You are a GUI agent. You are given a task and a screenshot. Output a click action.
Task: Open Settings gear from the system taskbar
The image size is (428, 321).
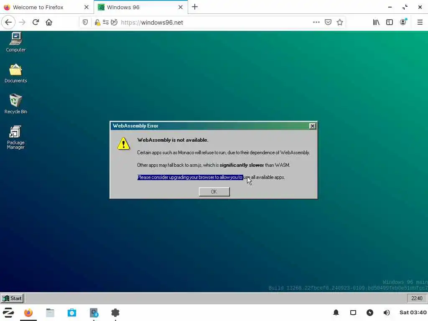(x=115, y=313)
